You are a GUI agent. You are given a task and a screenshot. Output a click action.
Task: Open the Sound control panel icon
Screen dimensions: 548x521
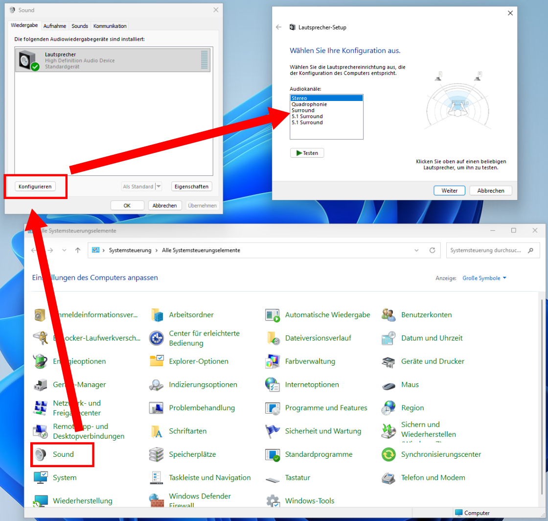pyautogui.click(x=40, y=454)
